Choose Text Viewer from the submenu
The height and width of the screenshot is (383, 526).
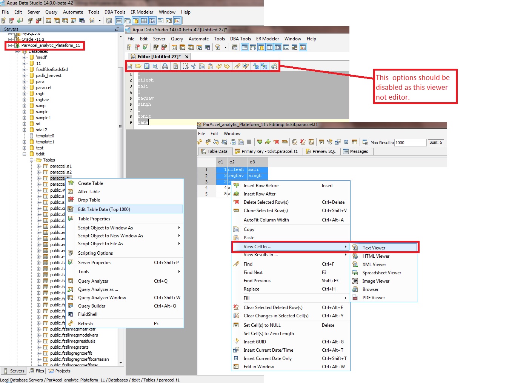(x=384, y=248)
